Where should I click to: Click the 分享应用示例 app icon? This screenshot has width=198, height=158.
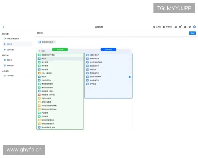(39, 80)
